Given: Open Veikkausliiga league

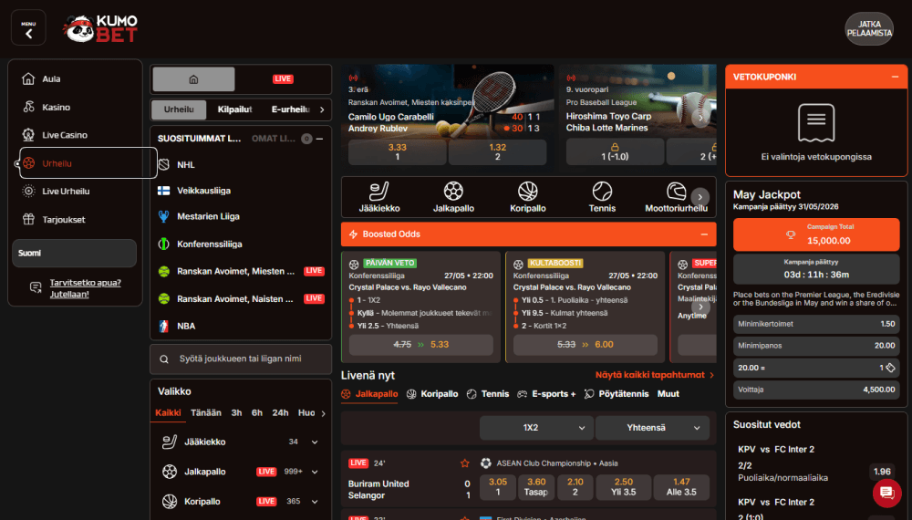Looking at the screenshot, I should point(241,191).
